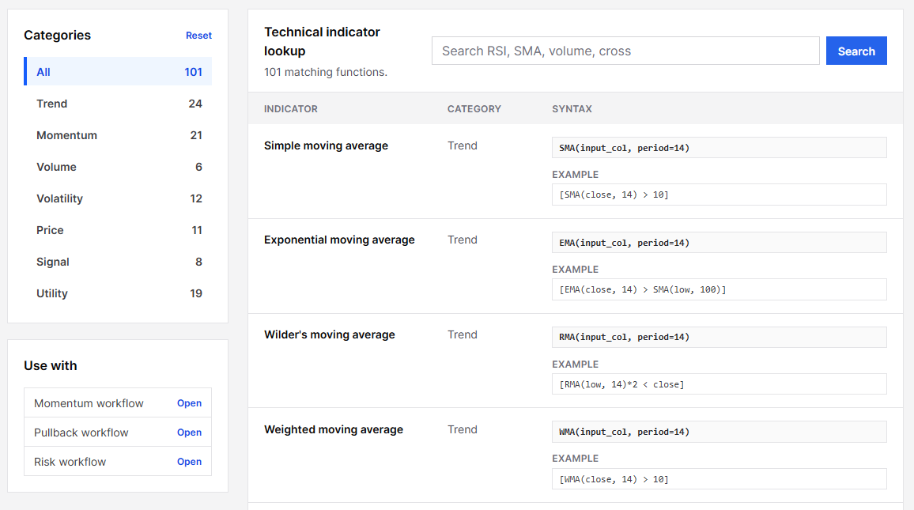Image resolution: width=914 pixels, height=510 pixels.
Task: Click the SMA(input_col, period=14) syntax box
Action: (x=719, y=147)
